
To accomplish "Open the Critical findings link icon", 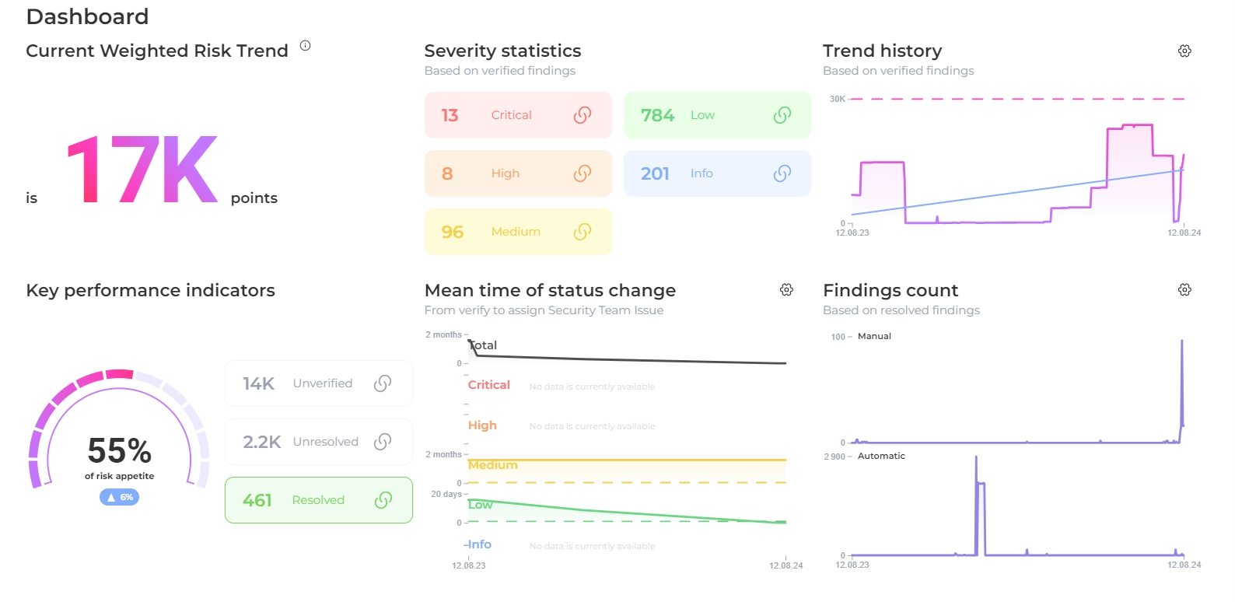I will (x=583, y=115).
